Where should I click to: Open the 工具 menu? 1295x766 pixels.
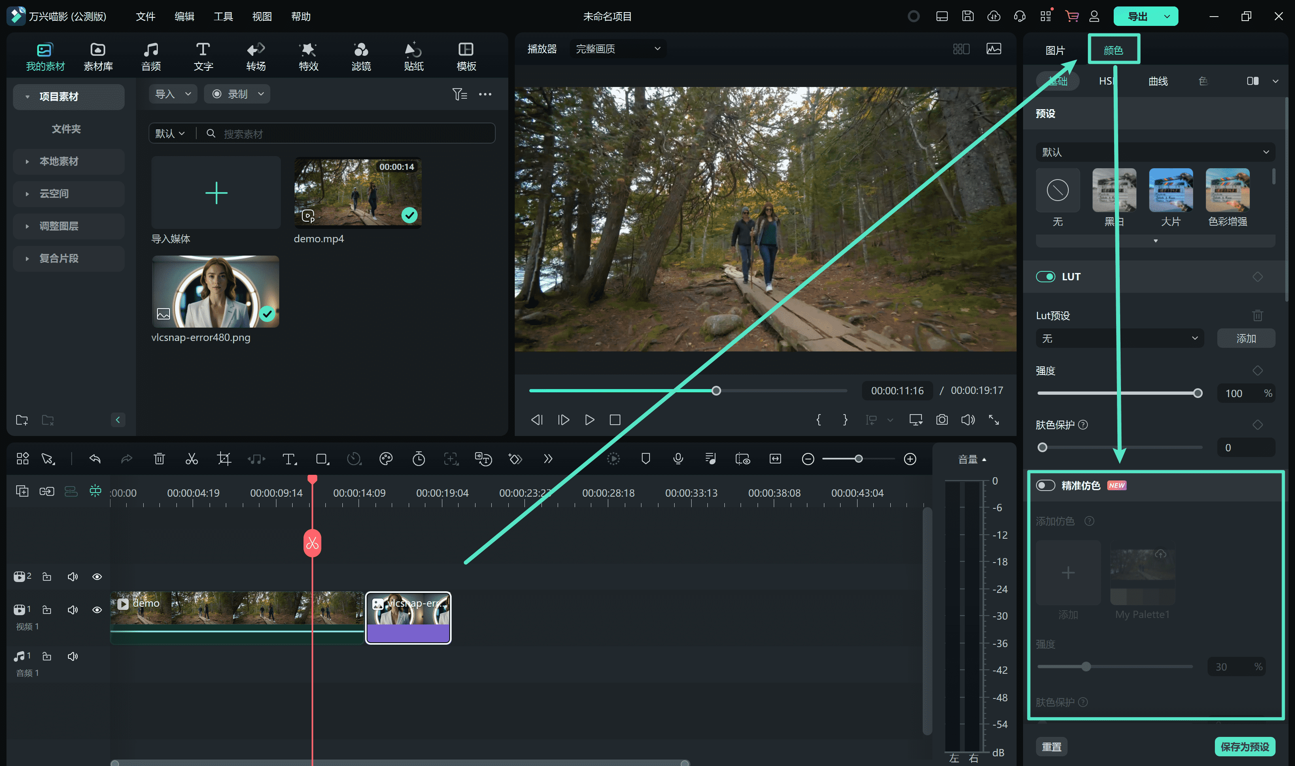pyautogui.click(x=223, y=17)
